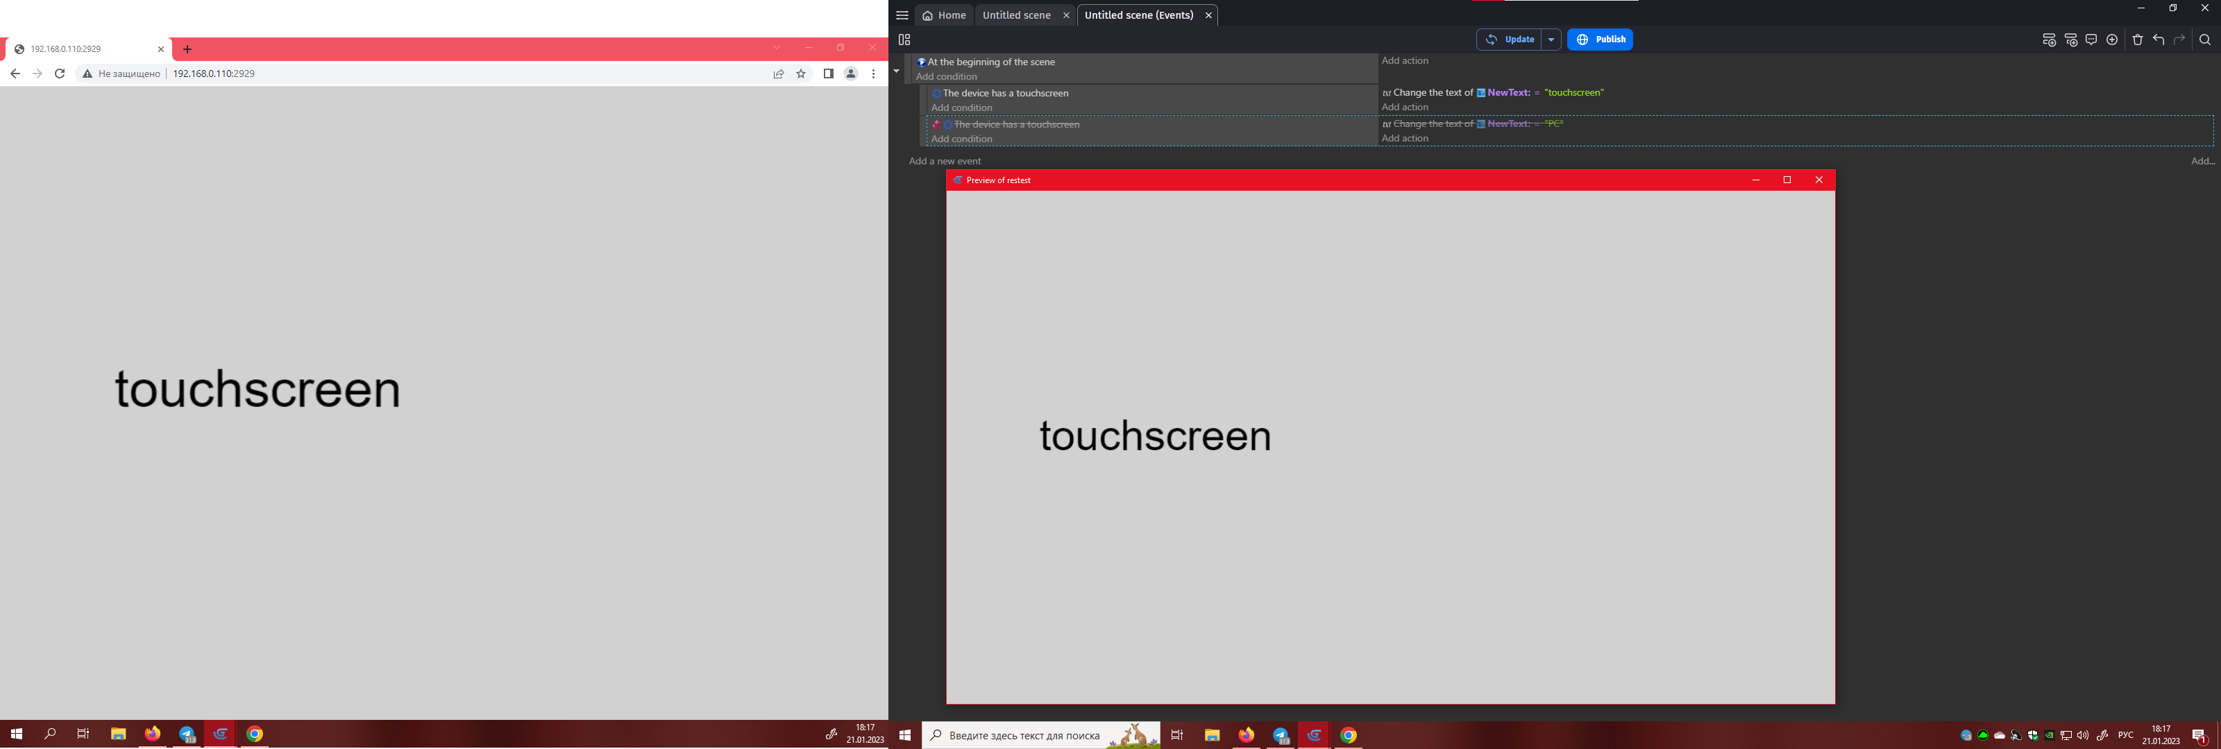Open the Choose event type plus icon

pos(2112,40)
